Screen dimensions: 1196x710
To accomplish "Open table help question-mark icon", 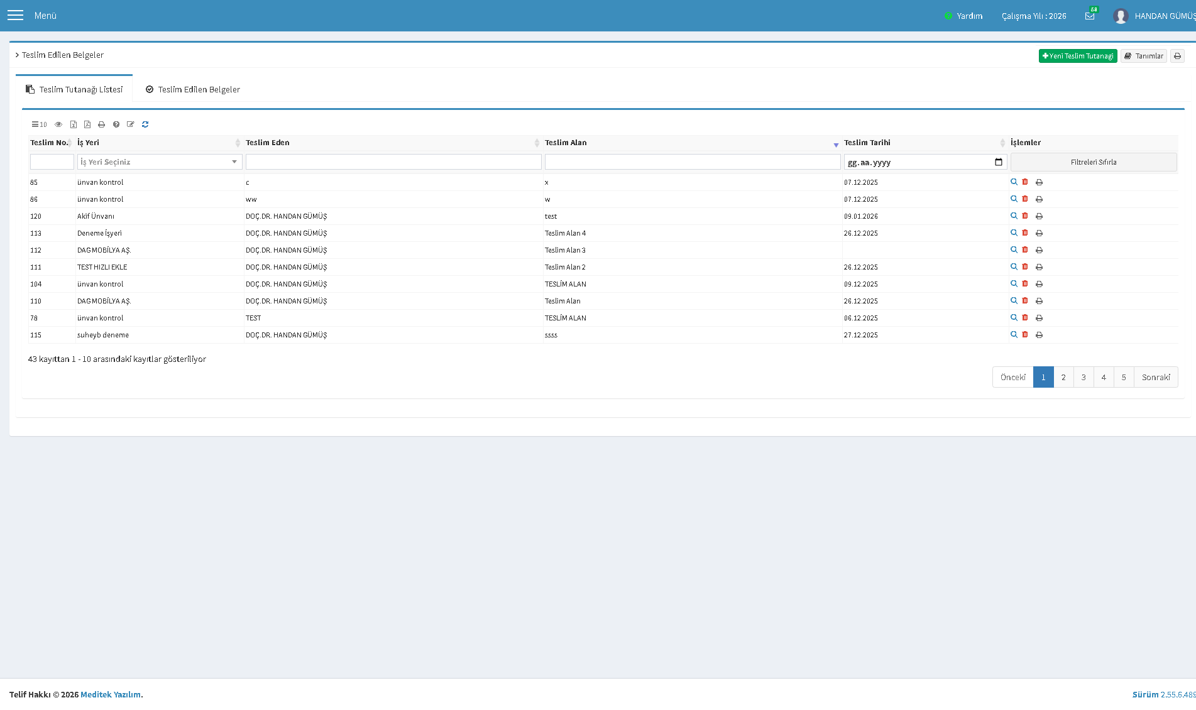I will pyautogui.click(x=116, y=124).
